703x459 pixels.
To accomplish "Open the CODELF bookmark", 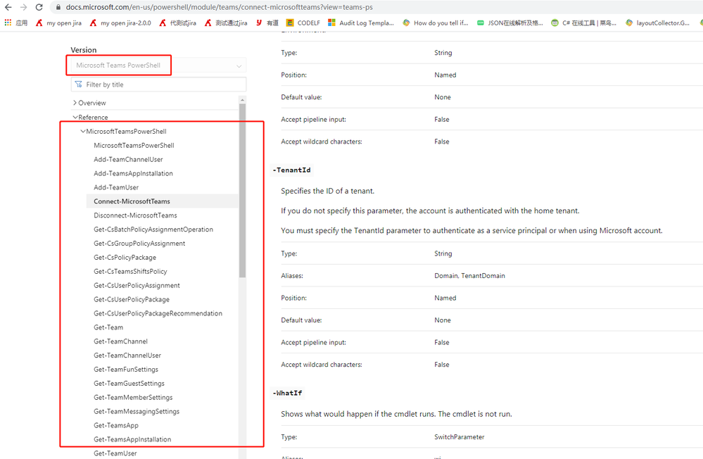I will pyautogui.click(x=303, y=23).
